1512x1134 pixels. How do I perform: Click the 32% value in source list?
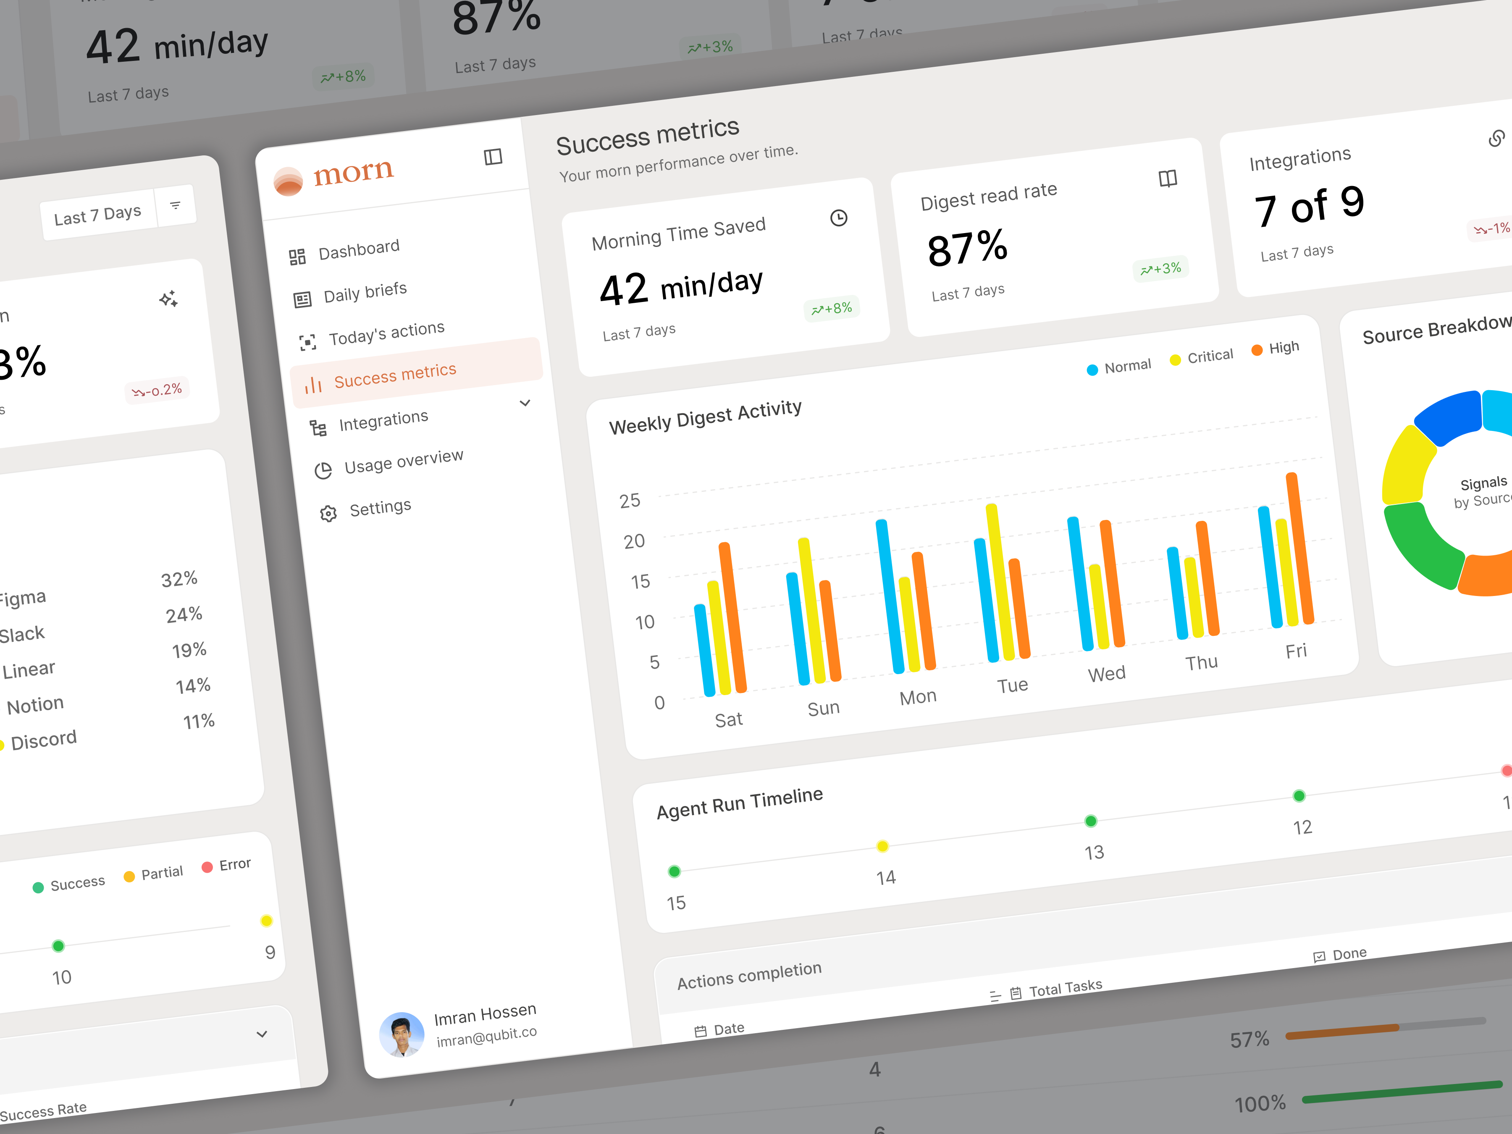point(179,580)
